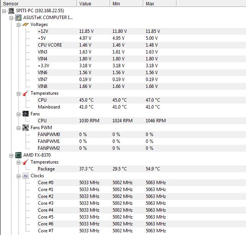This screenshot has height=235, width=246.
Task: Click the Fans fan icon
Action: [x=26, y=114]
